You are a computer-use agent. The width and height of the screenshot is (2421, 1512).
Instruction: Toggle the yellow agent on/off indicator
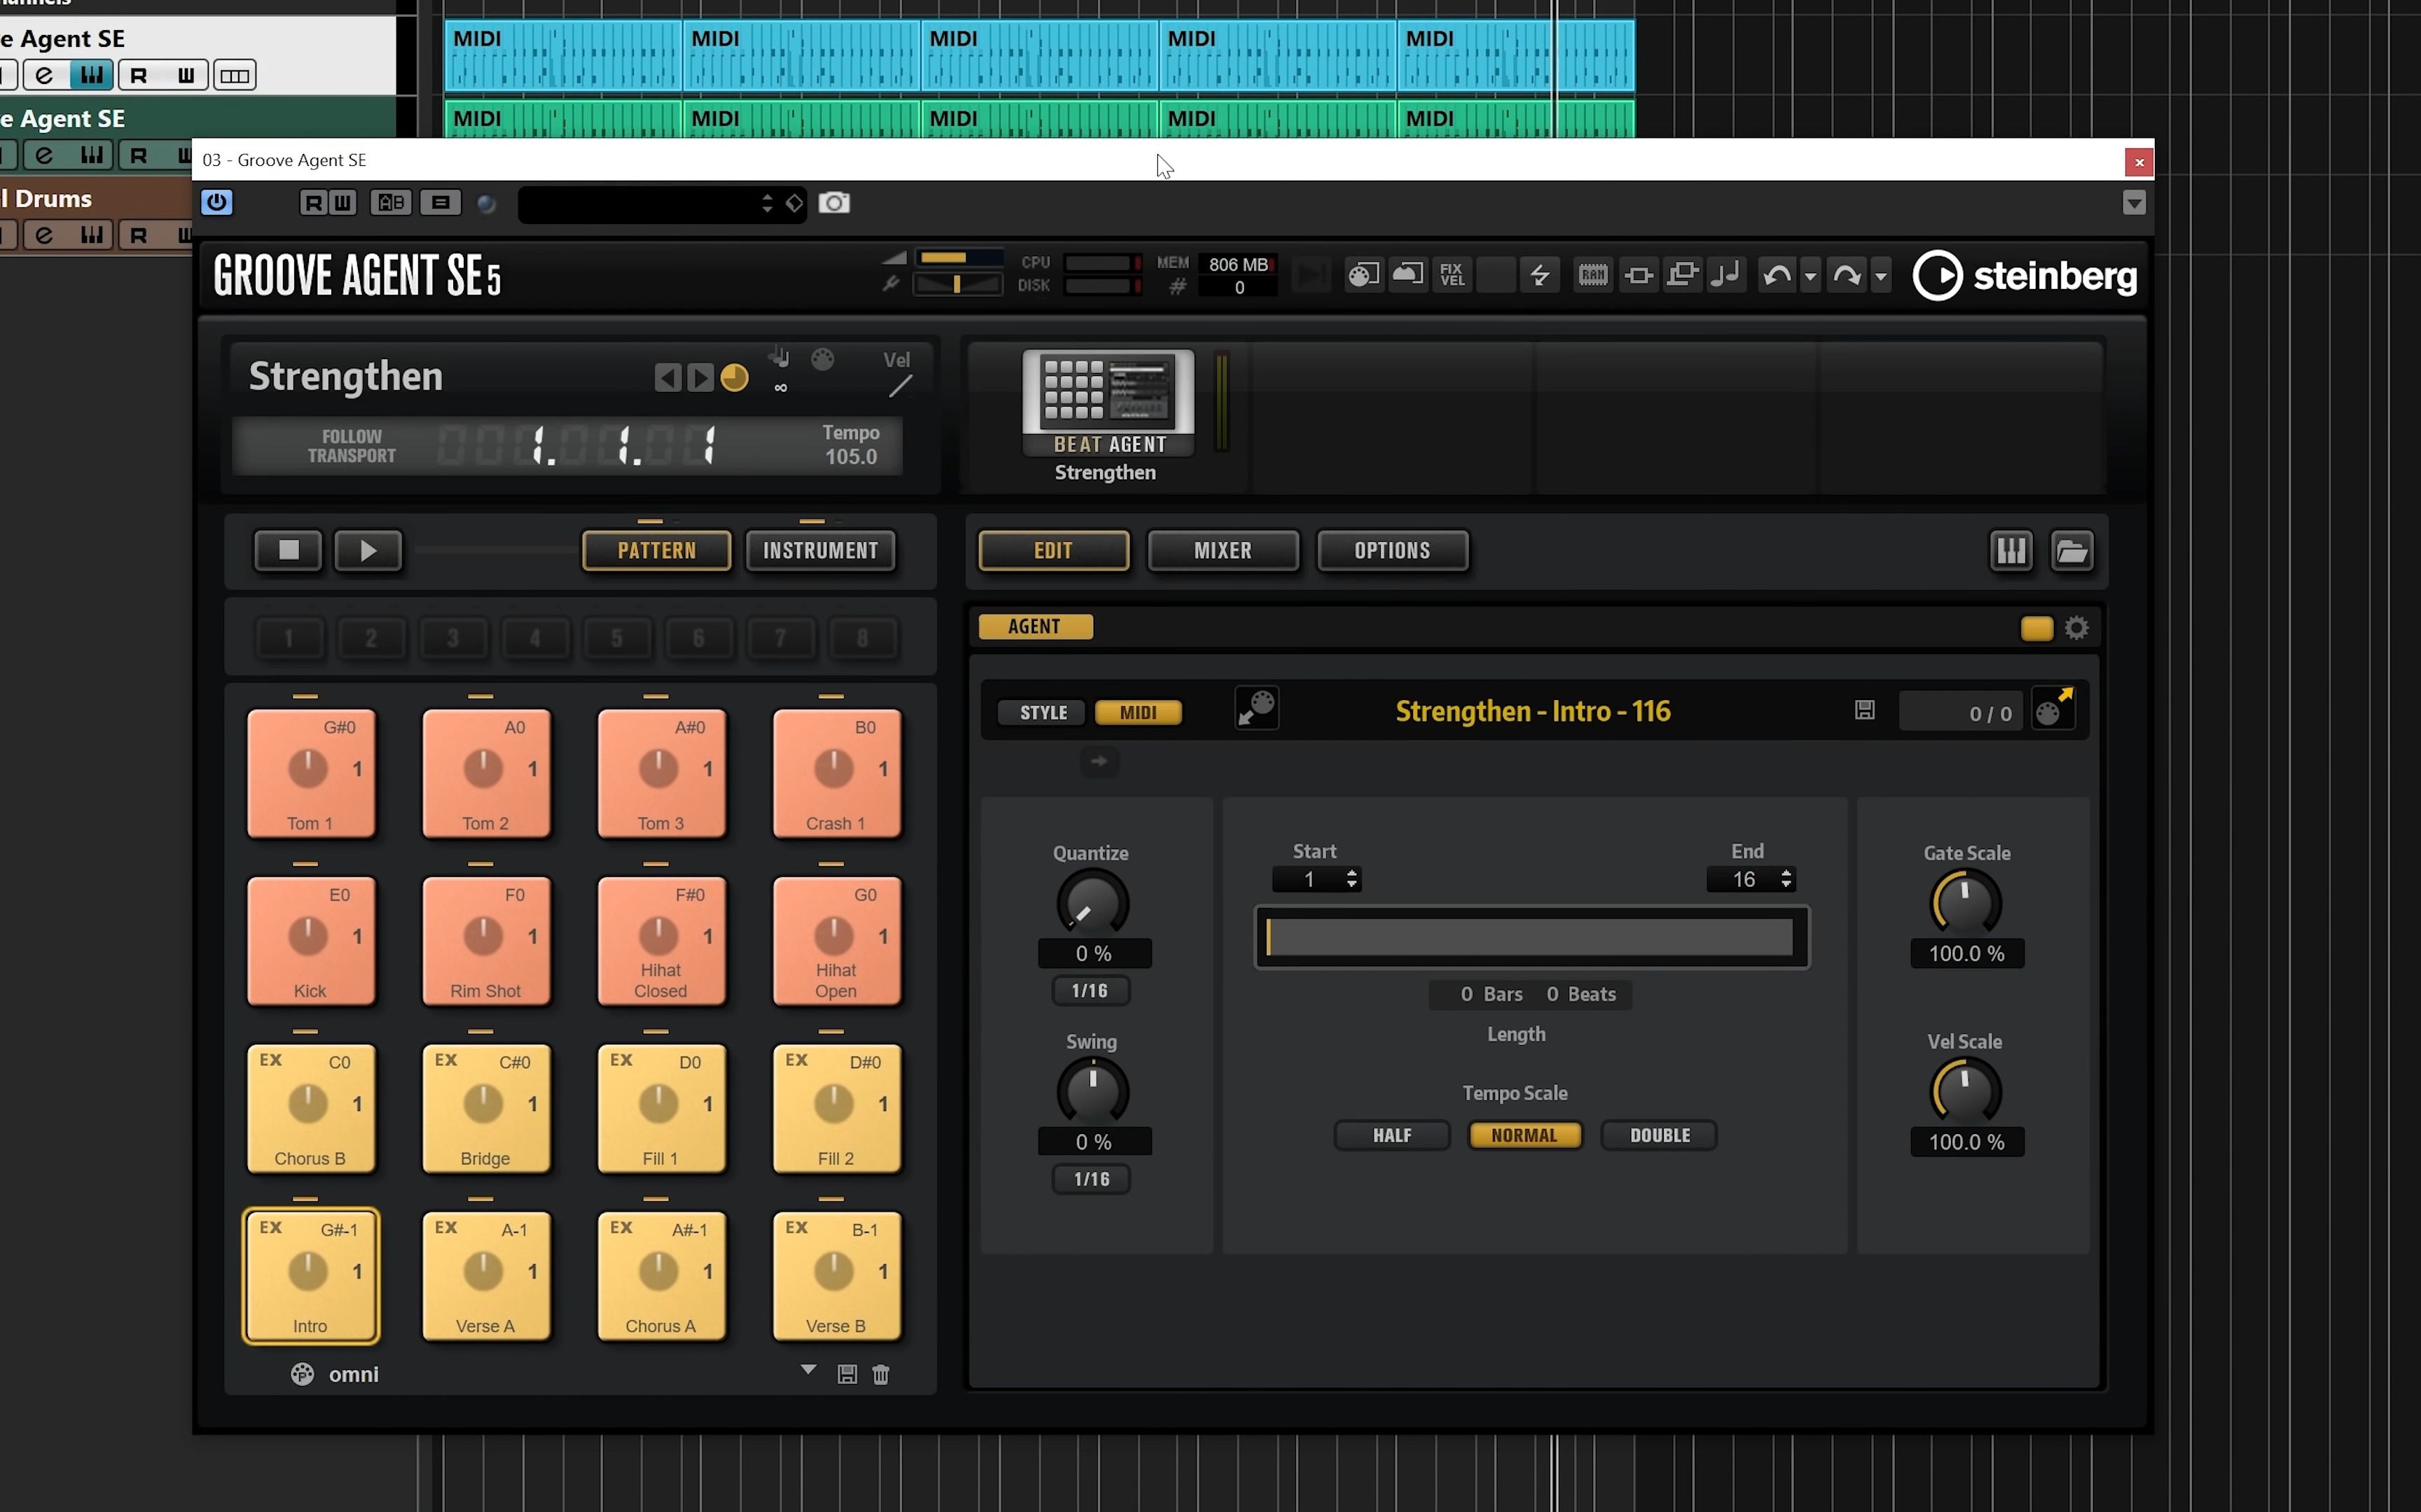click(x=2037, y=628)
